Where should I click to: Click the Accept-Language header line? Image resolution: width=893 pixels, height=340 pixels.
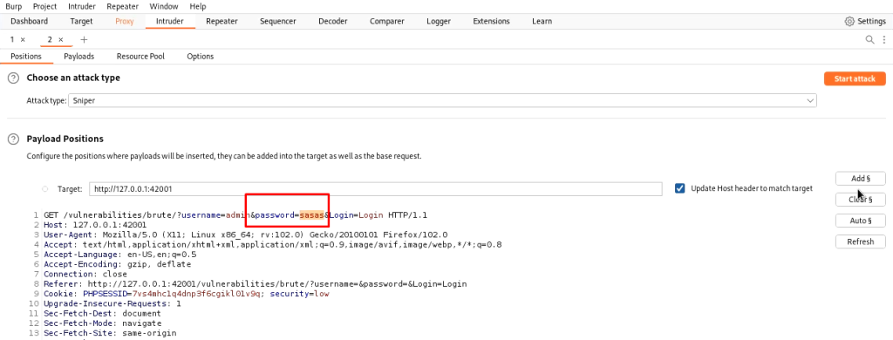pos(120,255)
